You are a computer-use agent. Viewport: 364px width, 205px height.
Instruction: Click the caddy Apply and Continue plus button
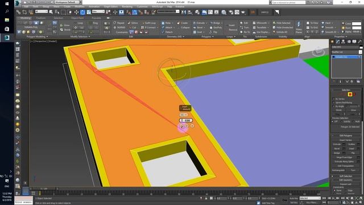click(187, 126)
